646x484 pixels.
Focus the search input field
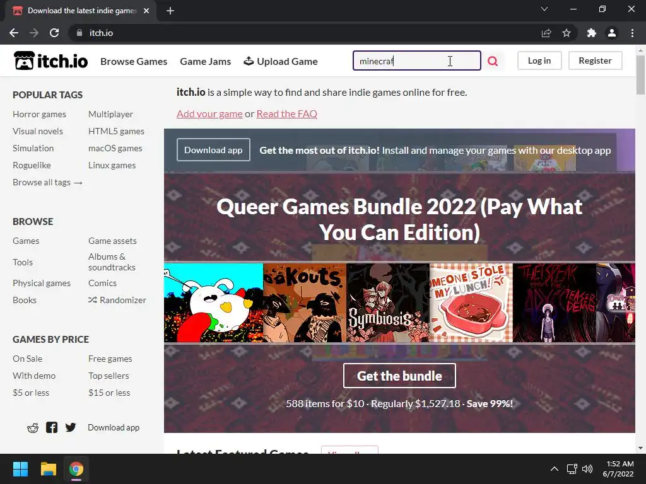point(417,60)
